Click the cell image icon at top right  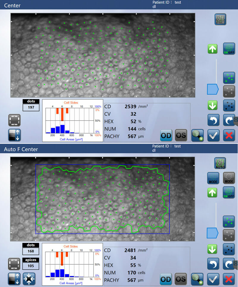coord(220,19)
